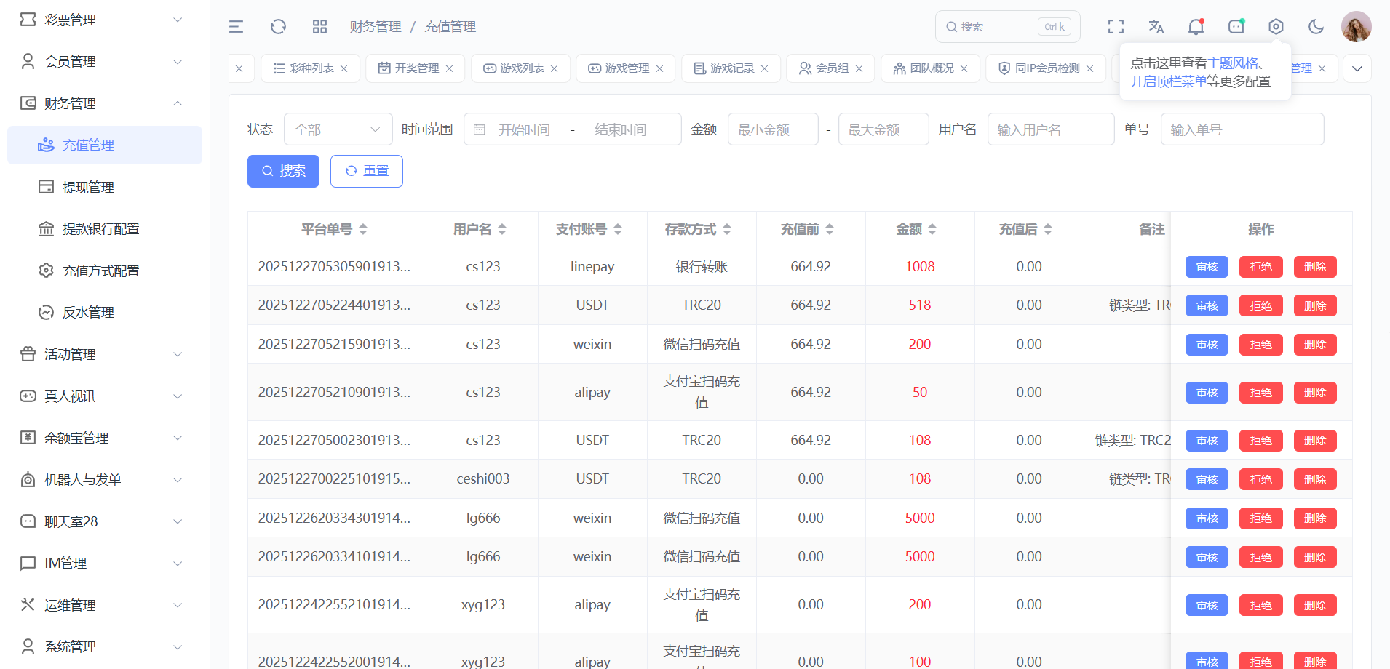
Task: Select 提现管理 in the sidebar
Action: coord(88,187)
